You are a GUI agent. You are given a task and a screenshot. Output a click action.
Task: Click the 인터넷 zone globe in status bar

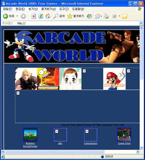102,157
